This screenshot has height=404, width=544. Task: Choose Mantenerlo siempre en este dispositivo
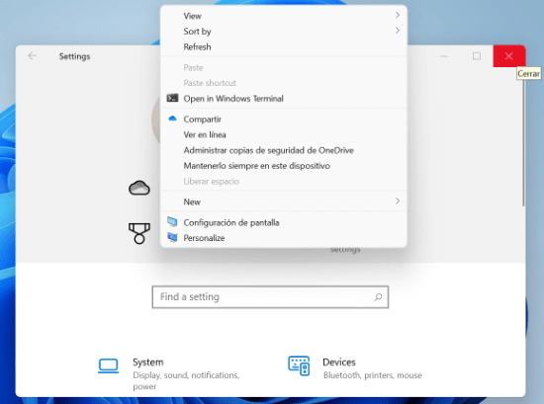coord(284,166)
